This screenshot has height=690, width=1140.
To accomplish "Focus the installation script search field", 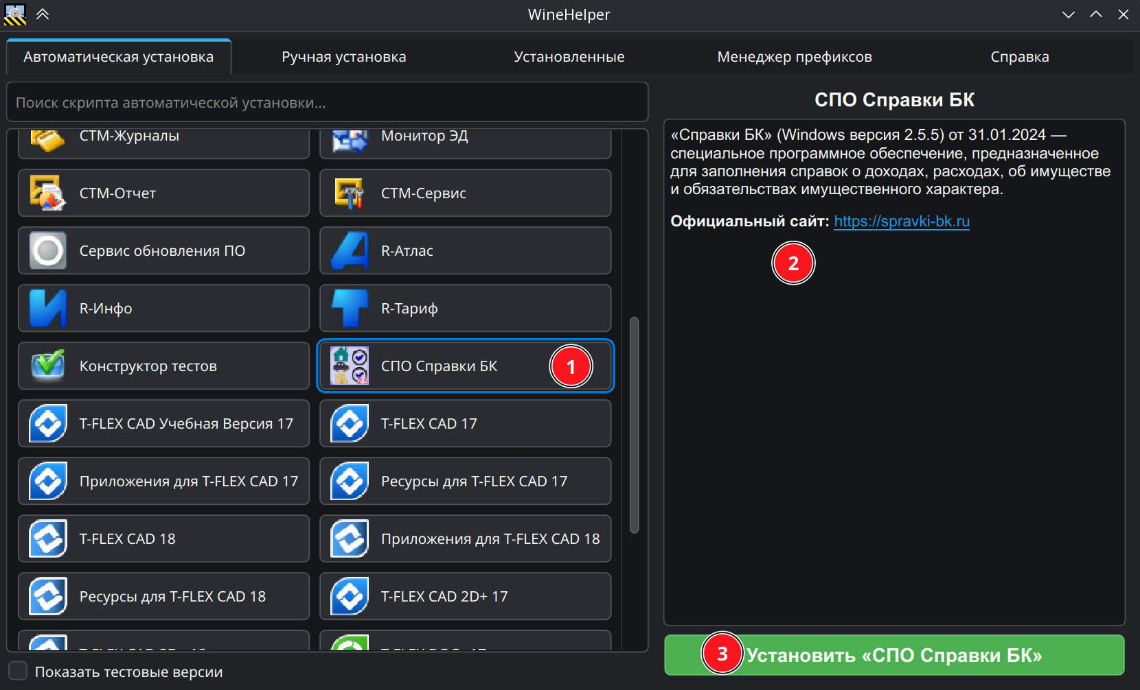I will pyautogui.click(x=327, y=103).
